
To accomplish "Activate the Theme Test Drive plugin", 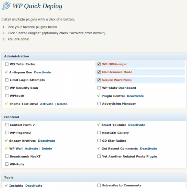I will (47, 104).
